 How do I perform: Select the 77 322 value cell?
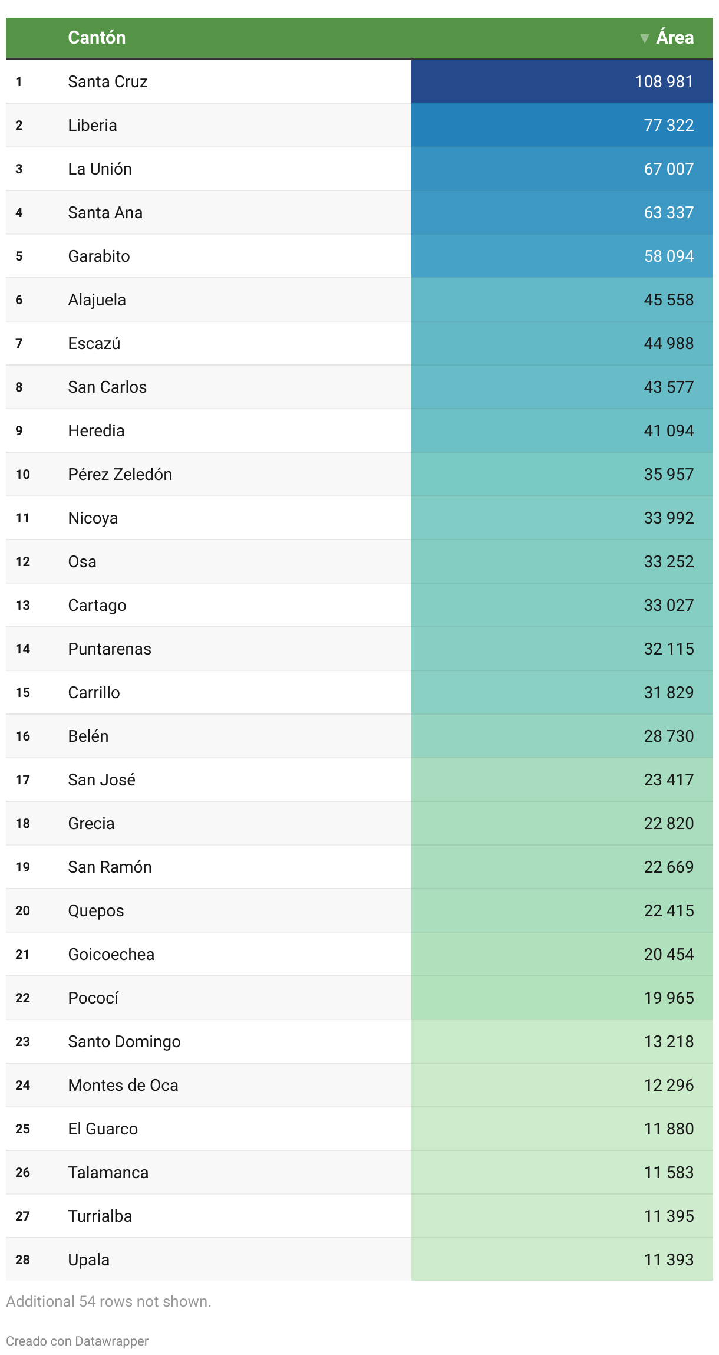(x=668, y=126)
